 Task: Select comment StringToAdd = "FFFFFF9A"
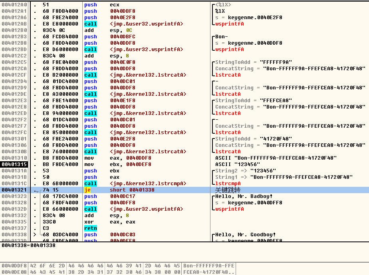[254, 62]
